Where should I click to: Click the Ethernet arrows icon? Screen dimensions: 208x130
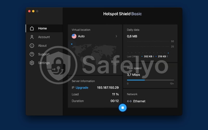point(129,101)
